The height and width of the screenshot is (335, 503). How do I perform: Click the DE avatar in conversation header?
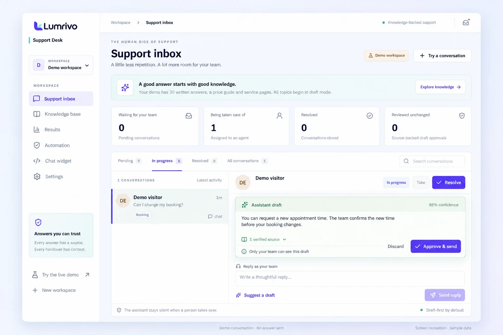[x=243, y=183]
